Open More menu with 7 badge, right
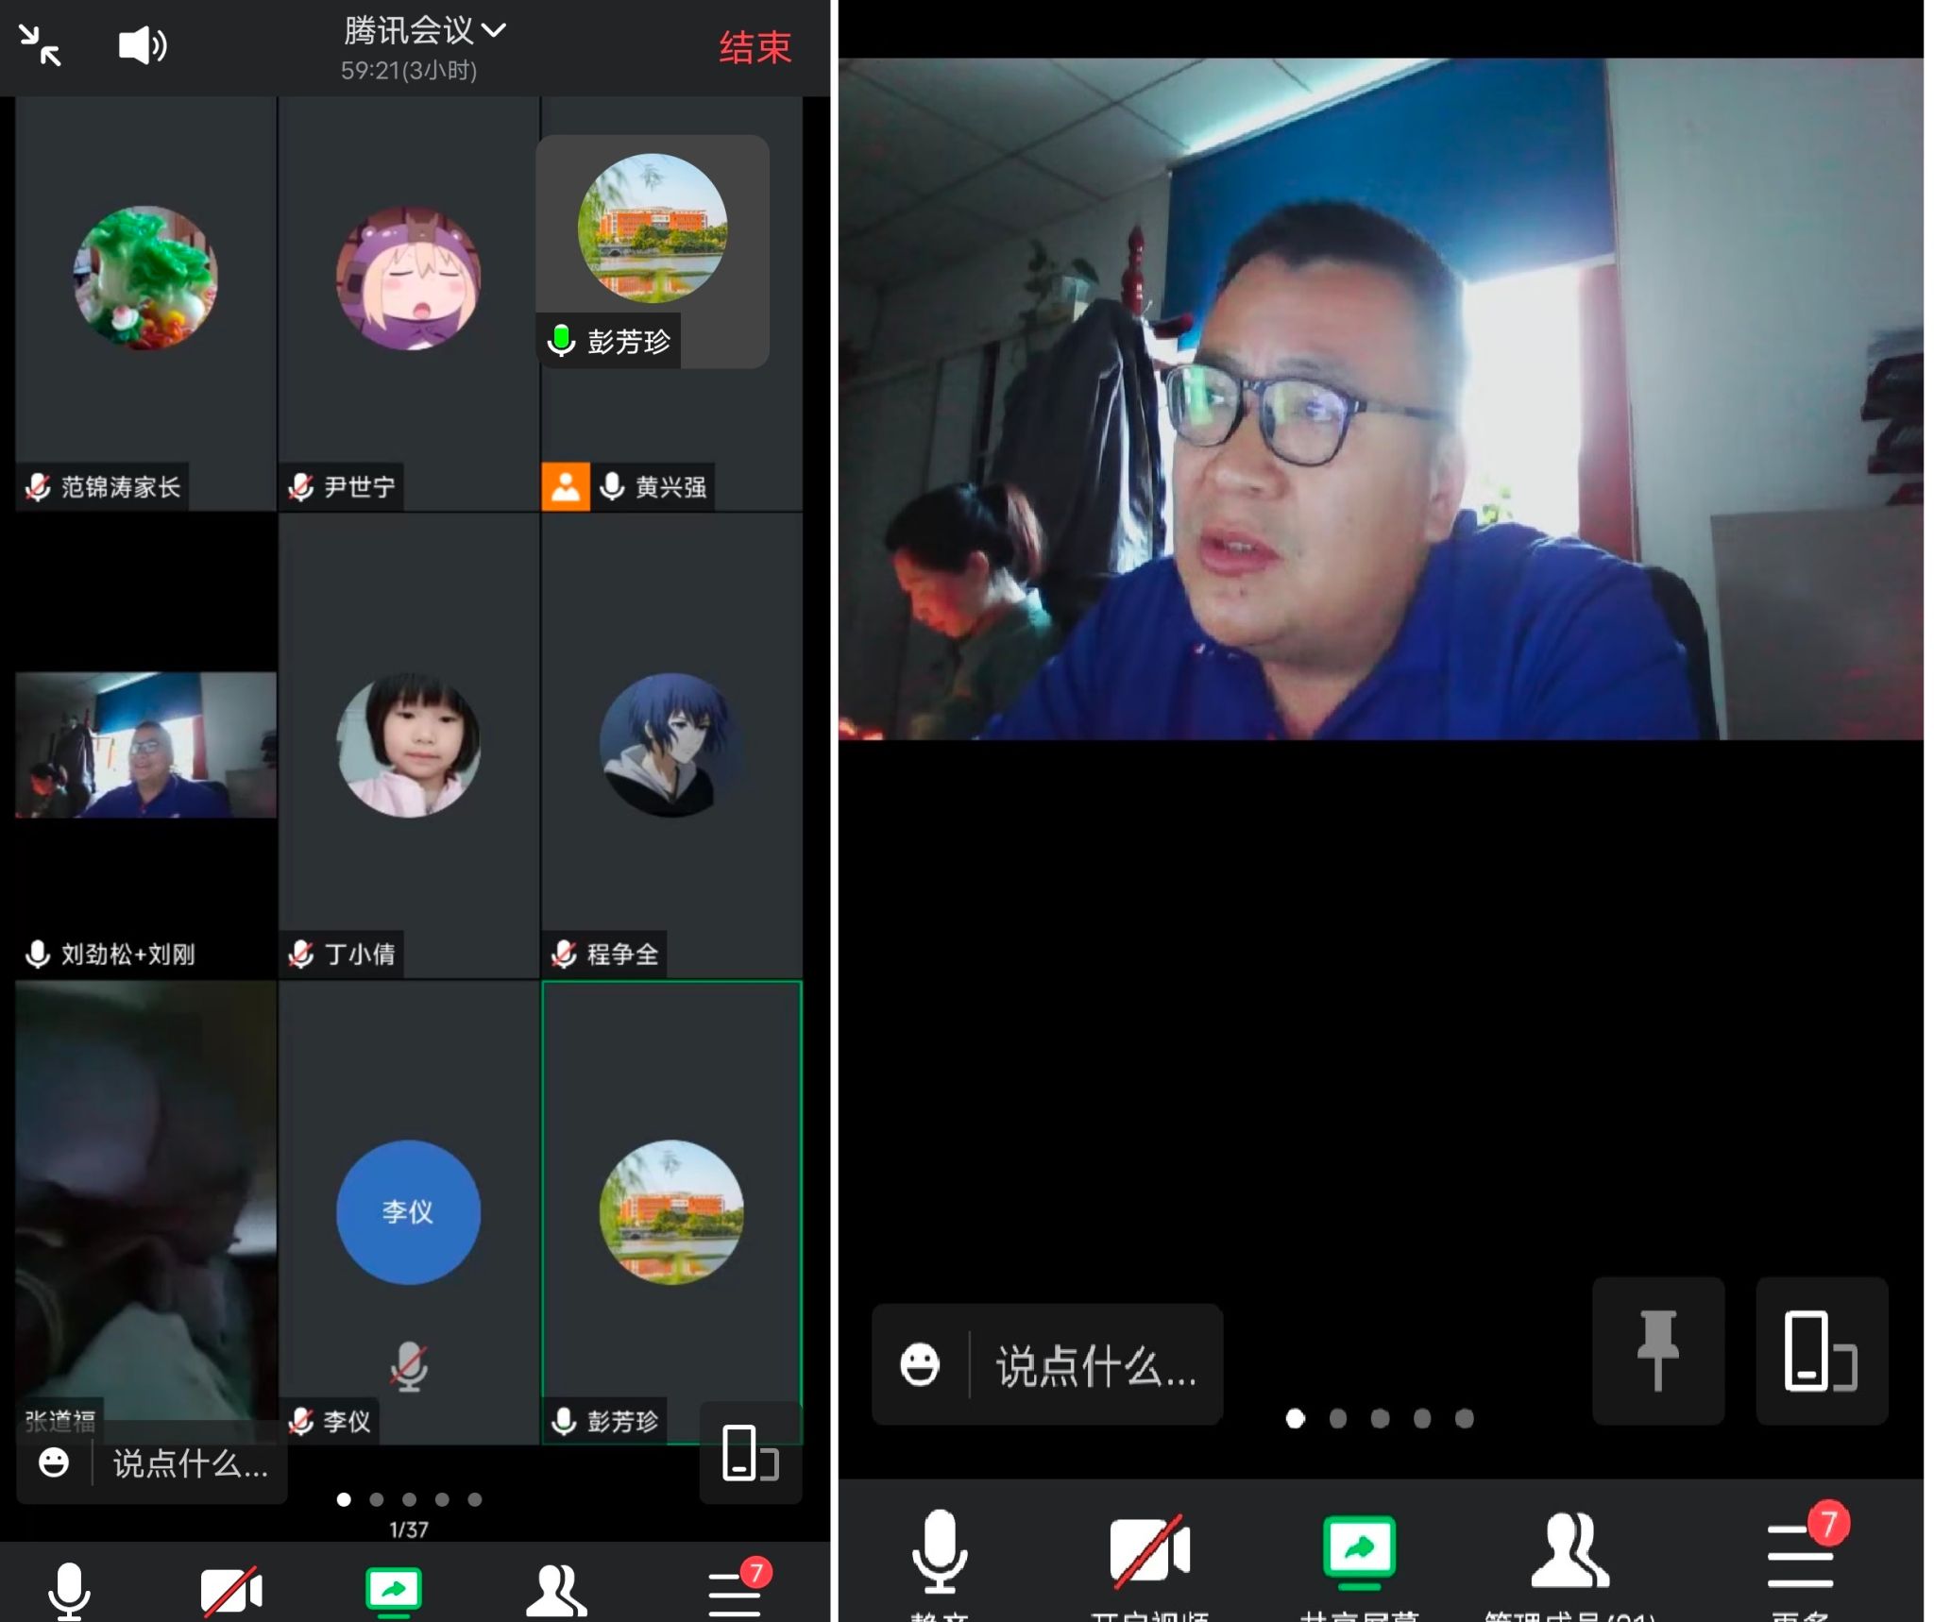 (x=1801, y=1553)
